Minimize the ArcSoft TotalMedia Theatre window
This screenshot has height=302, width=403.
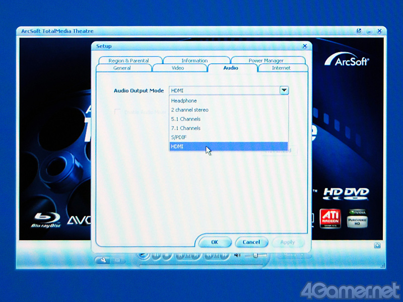pyautogui.click(x=369, y=31)
